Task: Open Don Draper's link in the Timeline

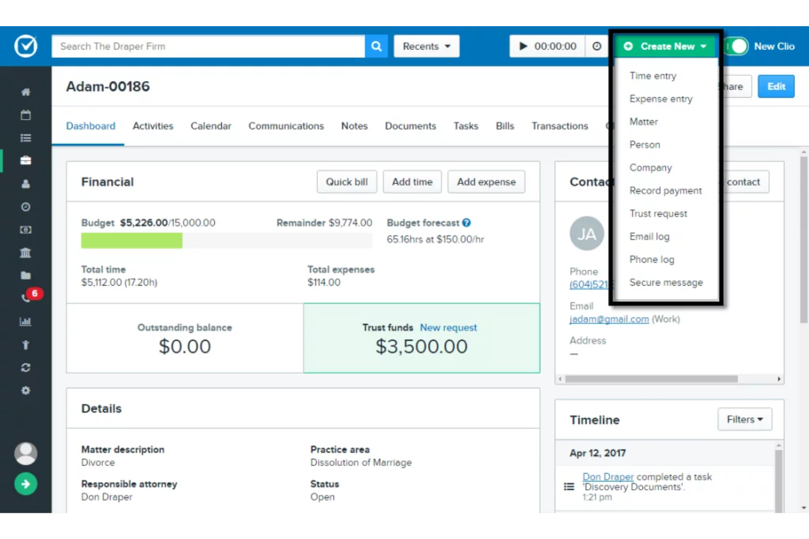Action: (x=608, y=476)
